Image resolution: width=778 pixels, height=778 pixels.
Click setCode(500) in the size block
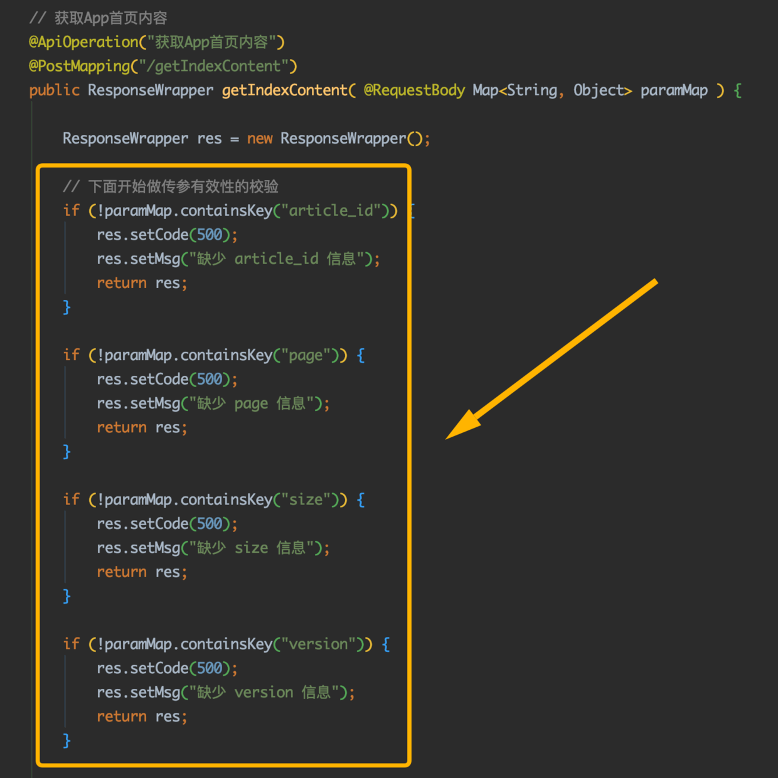click(167, 524)
